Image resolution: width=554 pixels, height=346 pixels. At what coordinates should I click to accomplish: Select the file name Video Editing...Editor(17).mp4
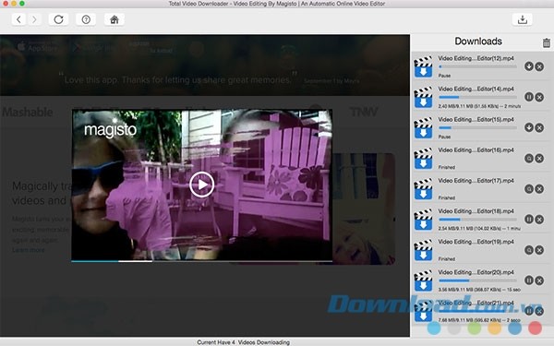click(x=476, y=181)
